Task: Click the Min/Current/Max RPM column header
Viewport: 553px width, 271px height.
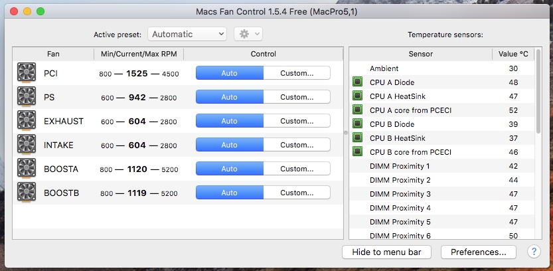Action: (x=139, y=54)
